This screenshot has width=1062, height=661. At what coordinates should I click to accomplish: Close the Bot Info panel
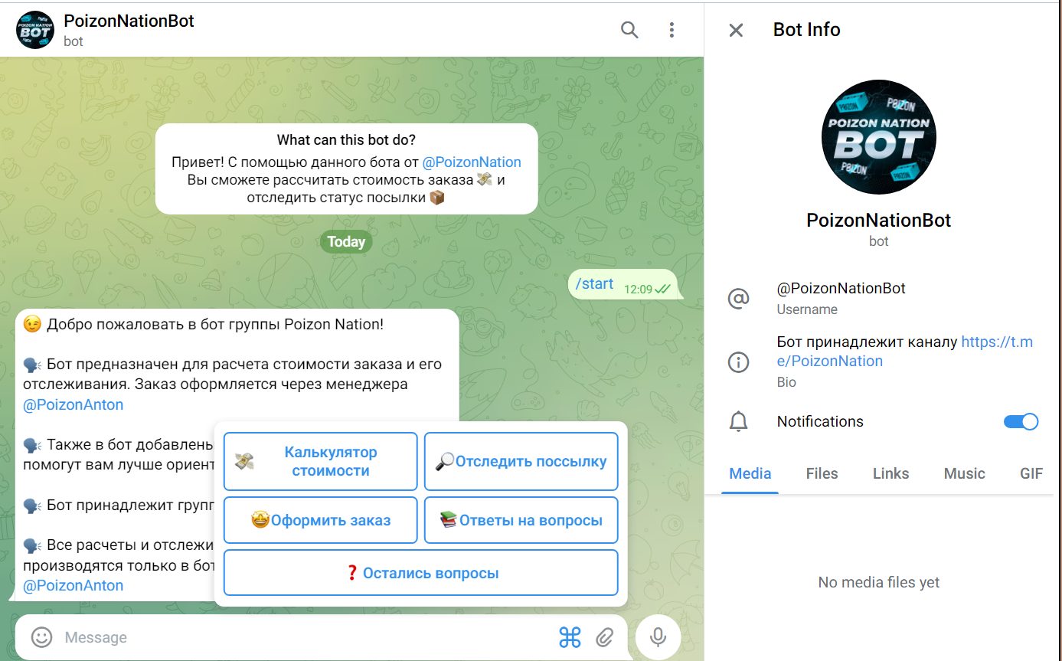(x=736, y=30)
